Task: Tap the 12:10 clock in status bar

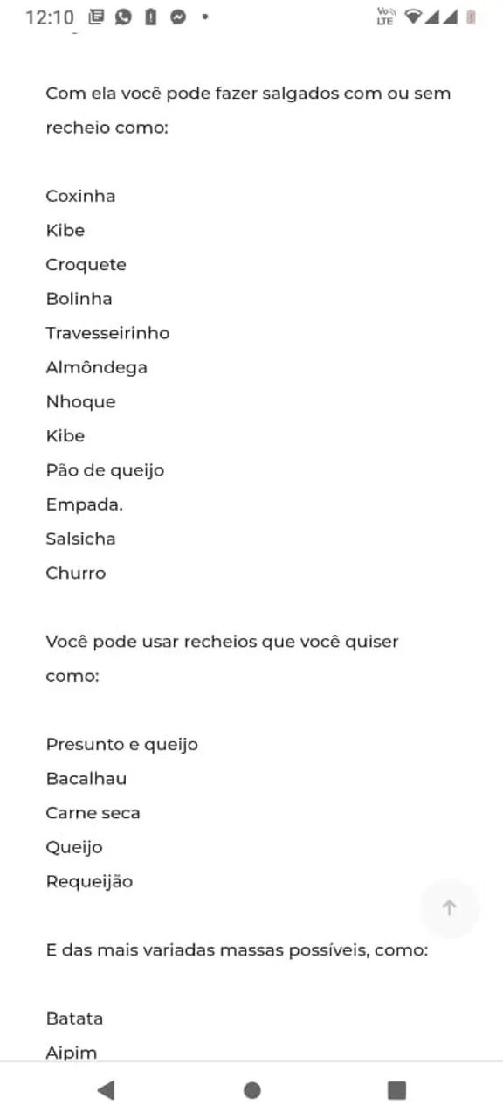Action: tap(50, 17)
